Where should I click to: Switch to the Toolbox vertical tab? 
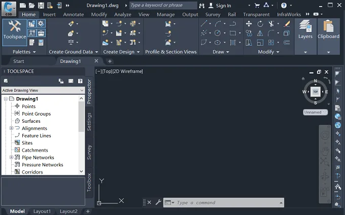89,183
